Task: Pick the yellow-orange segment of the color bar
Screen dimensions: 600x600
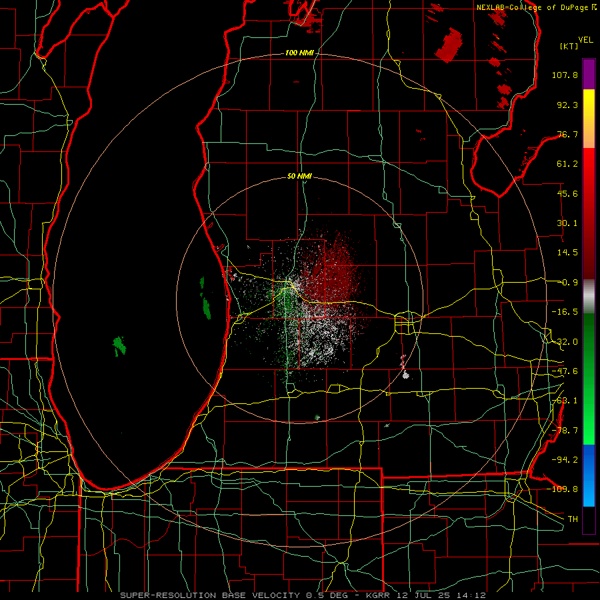Action: point(589,119)
